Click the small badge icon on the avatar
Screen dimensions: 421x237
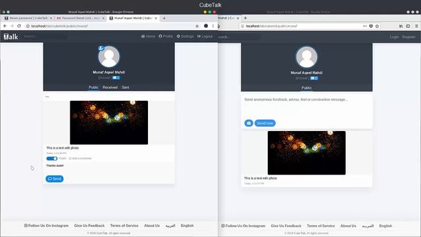click(101, 48)
